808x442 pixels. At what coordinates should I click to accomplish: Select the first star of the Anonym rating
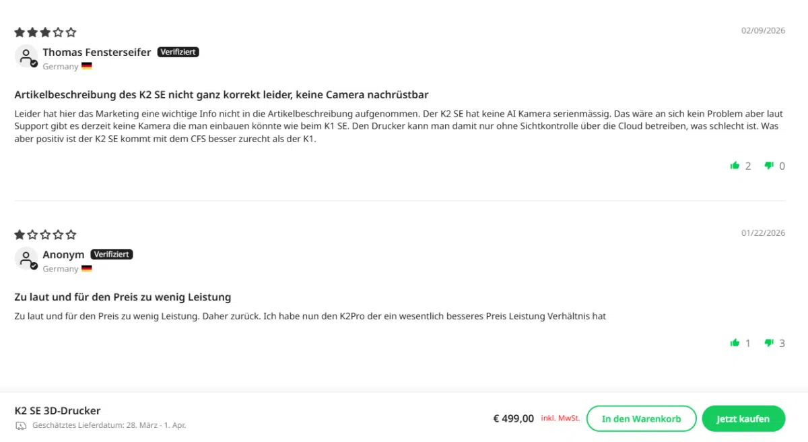(19, 234)
